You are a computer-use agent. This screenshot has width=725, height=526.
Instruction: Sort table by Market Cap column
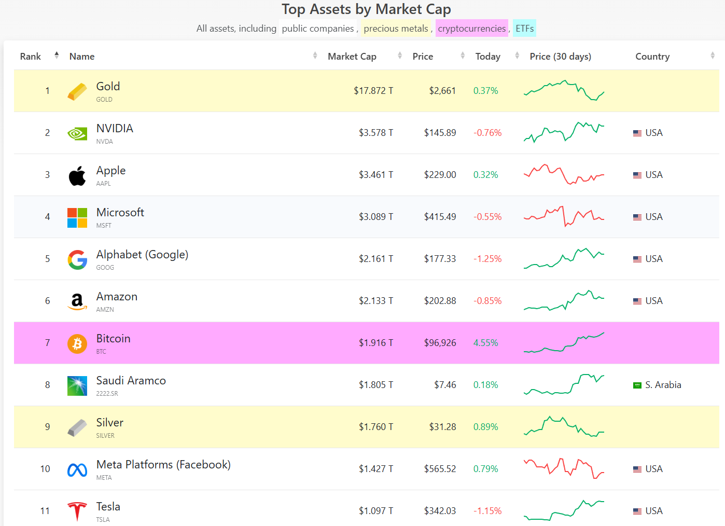tap(352, 57)
